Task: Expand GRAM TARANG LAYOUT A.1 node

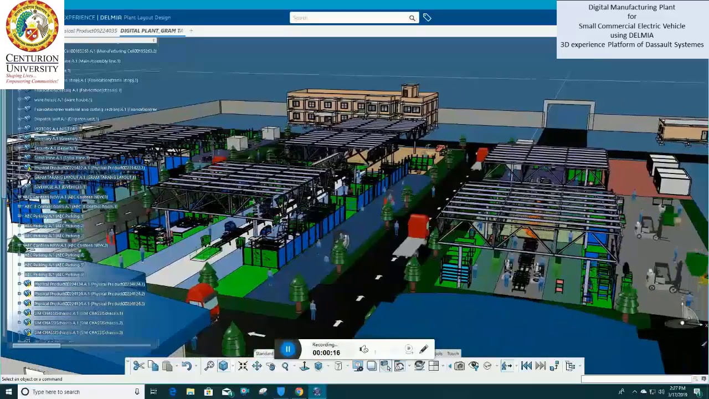Action: tap(19, 177)
